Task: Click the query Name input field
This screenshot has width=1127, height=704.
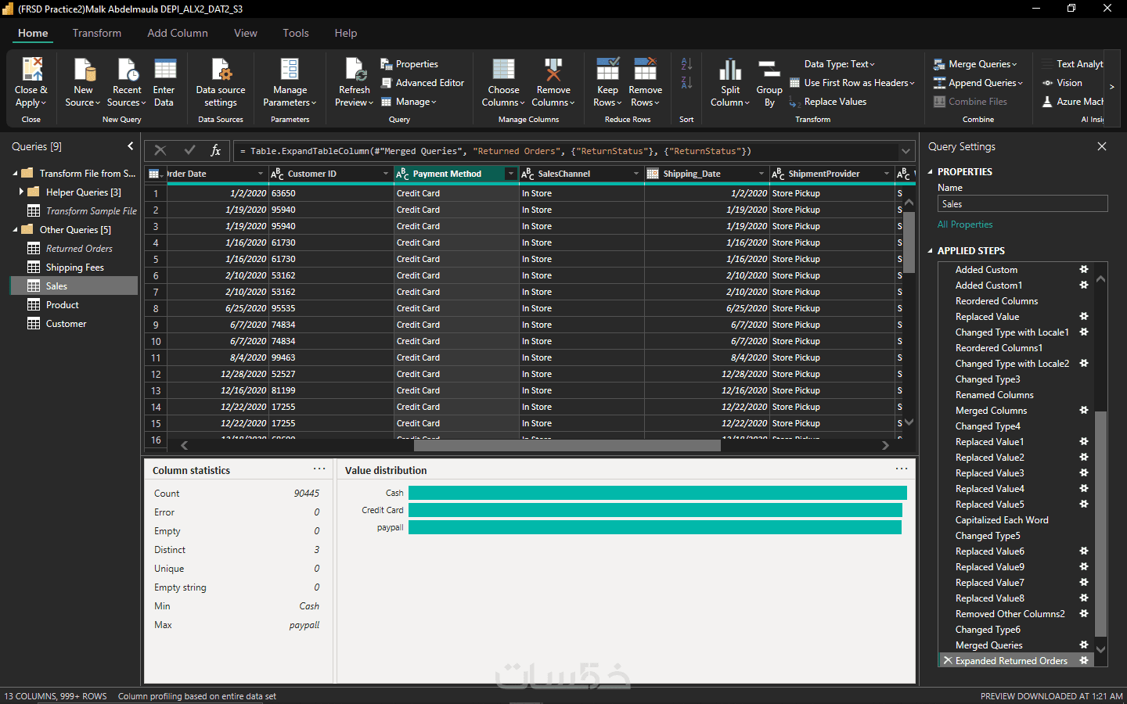Action: [1022, 204]
